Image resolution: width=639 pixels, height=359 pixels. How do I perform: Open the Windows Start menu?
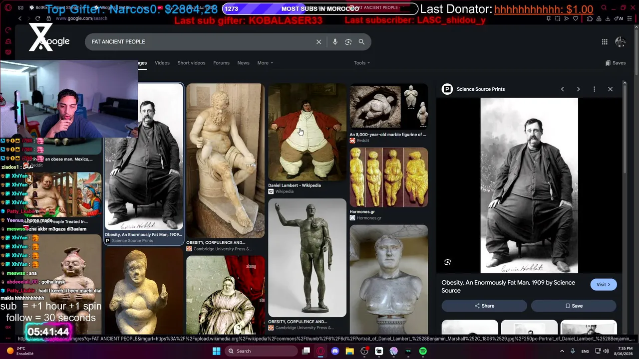point(216,351)
